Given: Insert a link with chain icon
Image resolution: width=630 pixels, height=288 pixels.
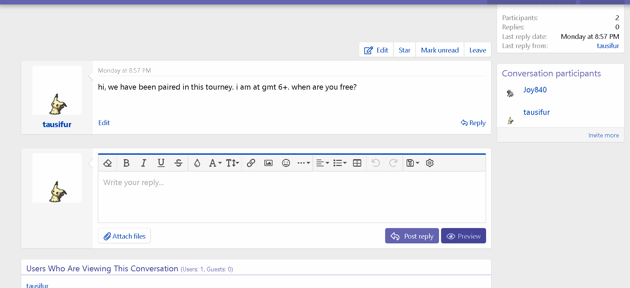Looking at the screenshot, I should click(251, 163).
